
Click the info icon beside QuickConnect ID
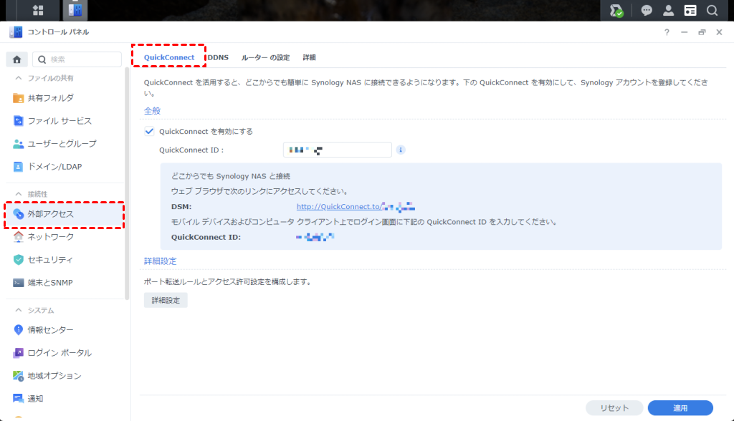tap(401, 150)
